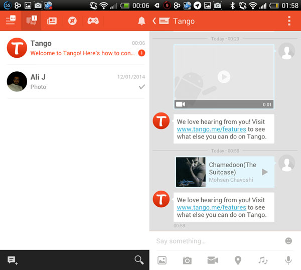Open the discover compass tab
Screen dimensions: 301x270
(72, 21)
